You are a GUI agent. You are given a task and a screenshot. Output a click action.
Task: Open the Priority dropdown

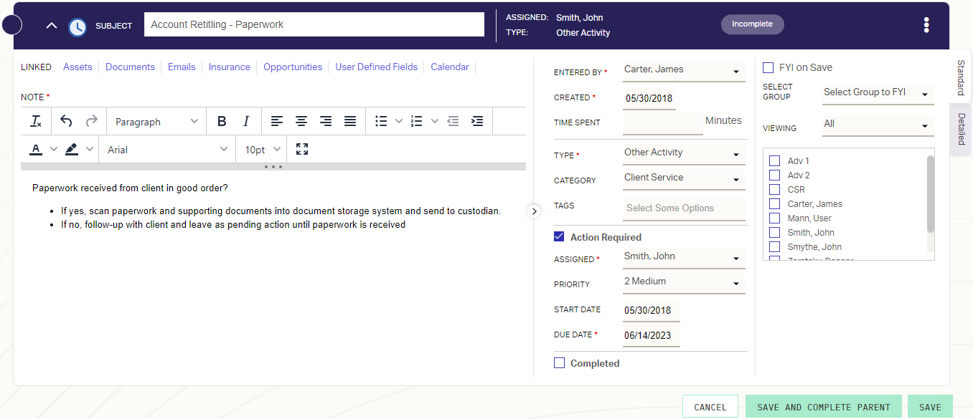click(684, 282)
